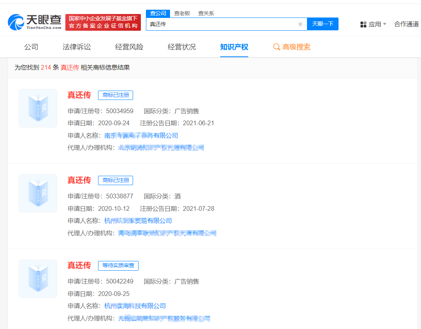Click the 应用 apps grid icon
Image resolution: width=421 pixels, height=329 pixels.
tap(363, 24)
